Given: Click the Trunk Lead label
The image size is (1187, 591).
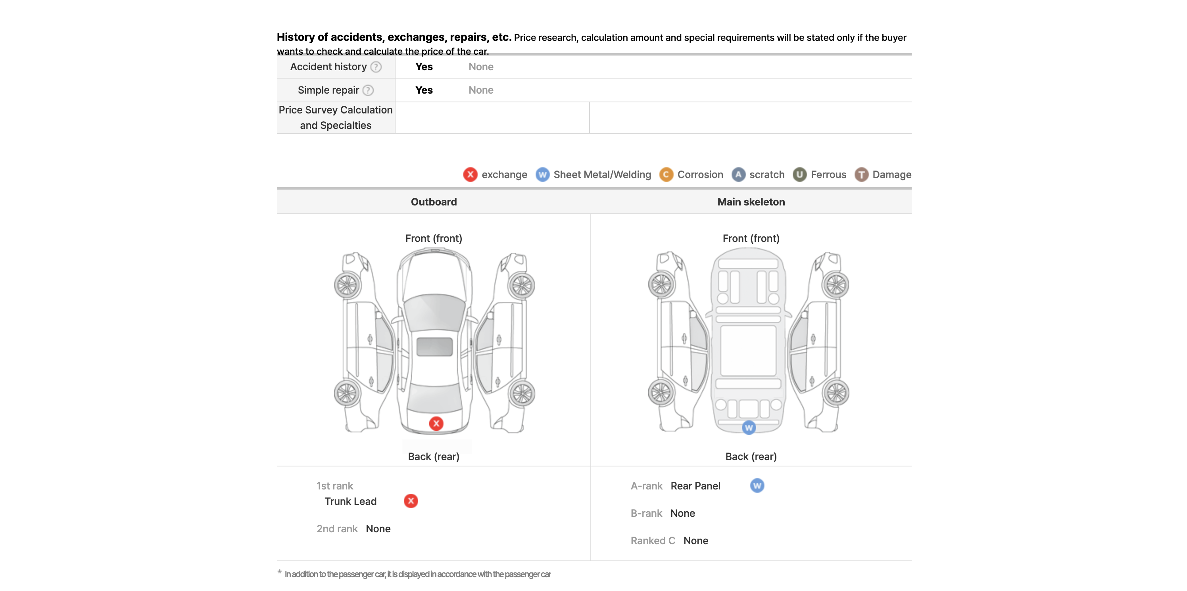Looking at the screenshot, I should 350,501.
